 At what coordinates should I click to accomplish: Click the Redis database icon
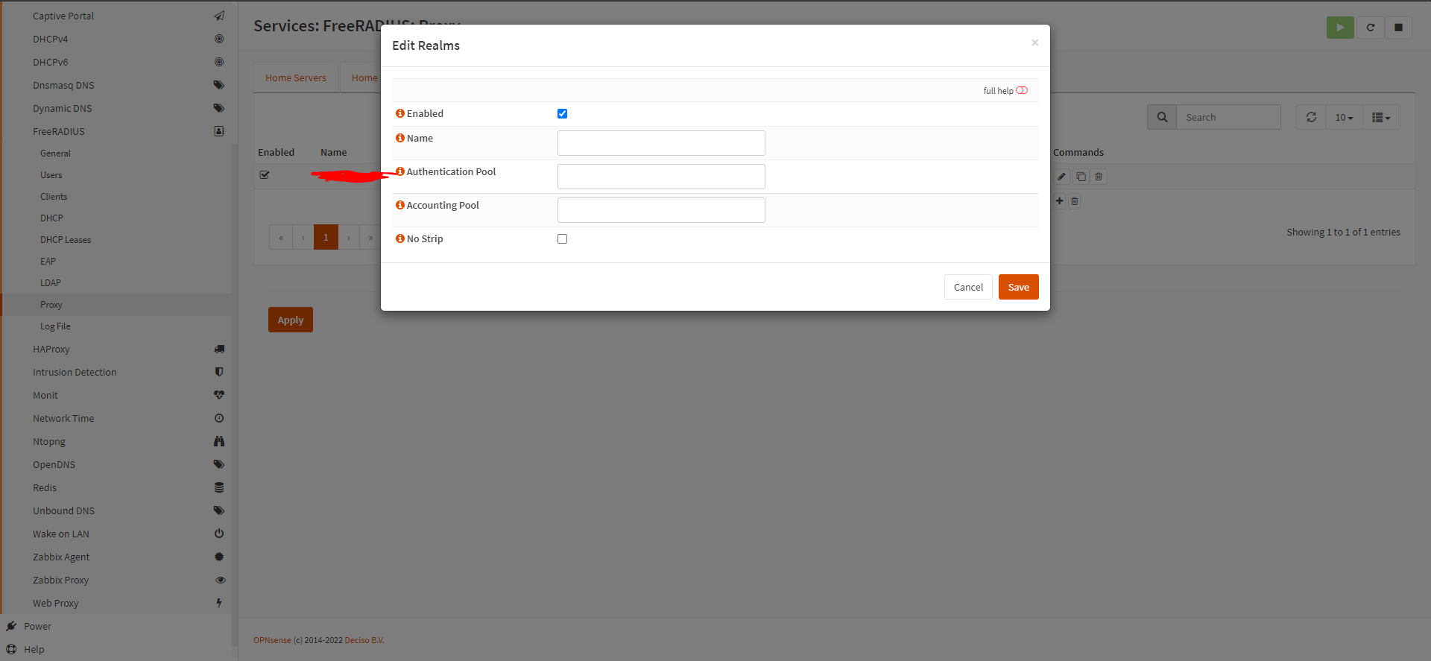(219, 487)
